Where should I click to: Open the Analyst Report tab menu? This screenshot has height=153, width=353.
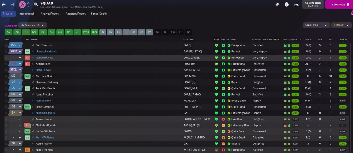point(51,14)
